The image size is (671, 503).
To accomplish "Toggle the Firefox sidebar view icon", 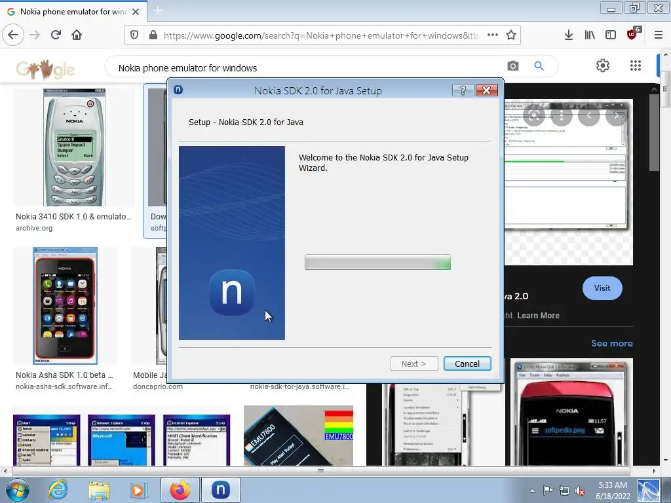I will [x=611, y=35].
